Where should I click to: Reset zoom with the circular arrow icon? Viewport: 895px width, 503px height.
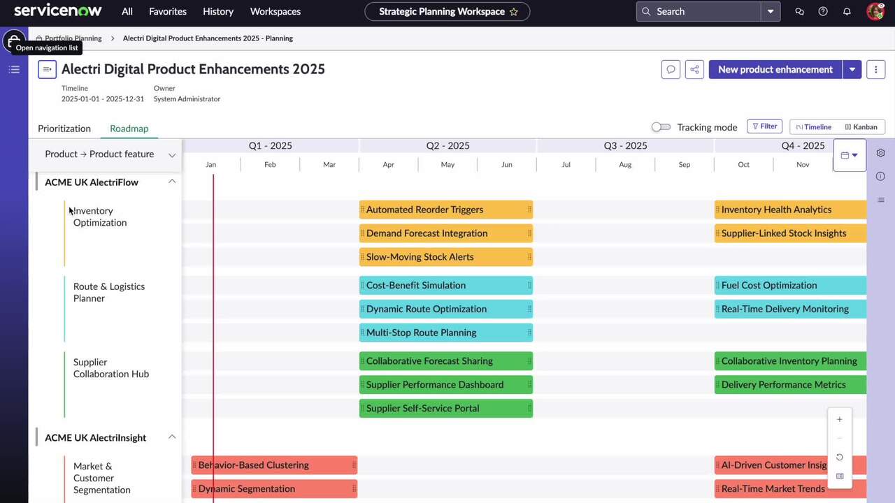tap(839, 457)
